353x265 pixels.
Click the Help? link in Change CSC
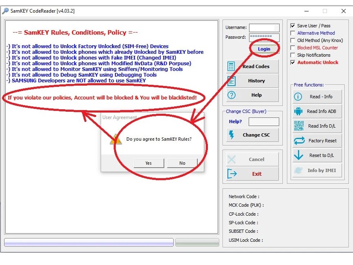(x=235, y=121)
